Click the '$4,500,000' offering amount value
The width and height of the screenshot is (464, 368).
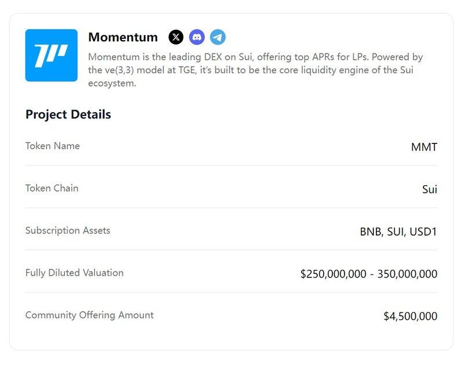(410, 316)
